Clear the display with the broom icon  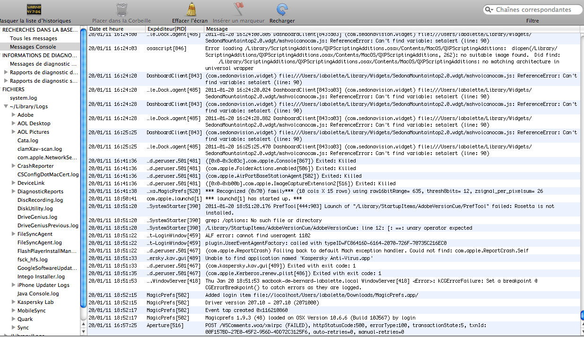tap(191, 9)
